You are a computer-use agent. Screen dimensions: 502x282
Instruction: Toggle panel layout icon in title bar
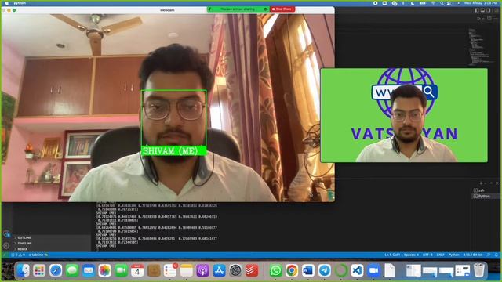[482, 10]
